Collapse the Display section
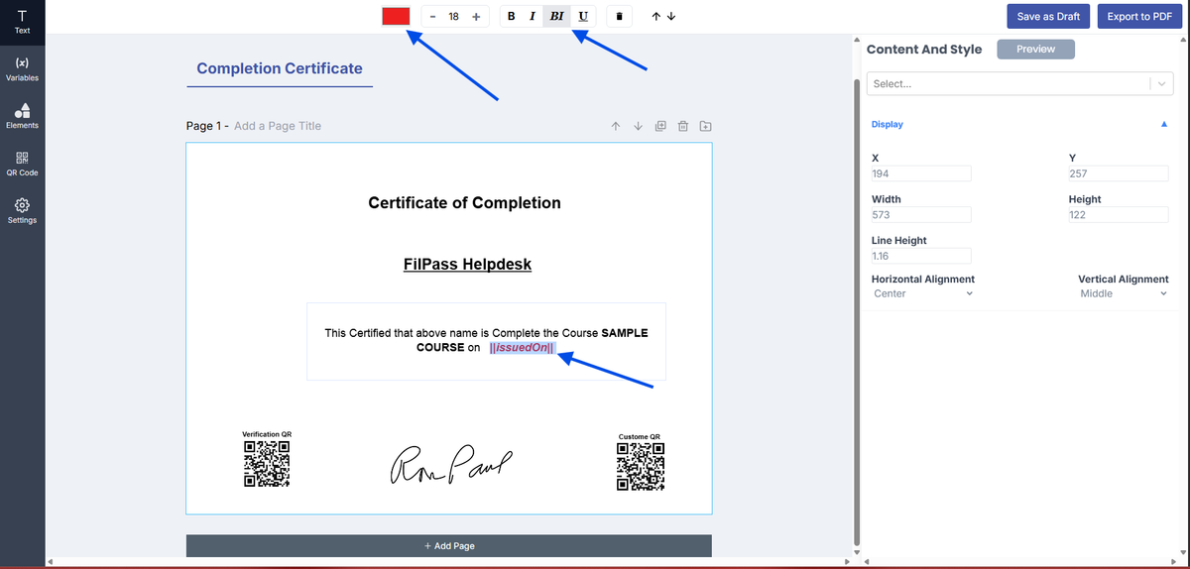The width and height of the screenshot is (1190, 569). tap(1164, 125)
